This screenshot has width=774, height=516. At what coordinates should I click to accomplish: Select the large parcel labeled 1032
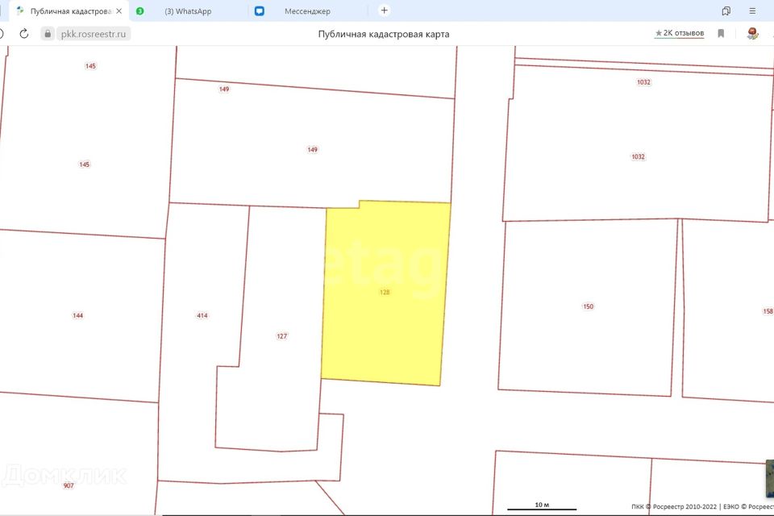(638, 156)
